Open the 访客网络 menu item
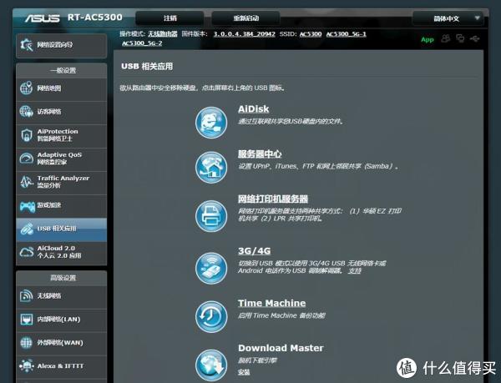 pos(61,112)
